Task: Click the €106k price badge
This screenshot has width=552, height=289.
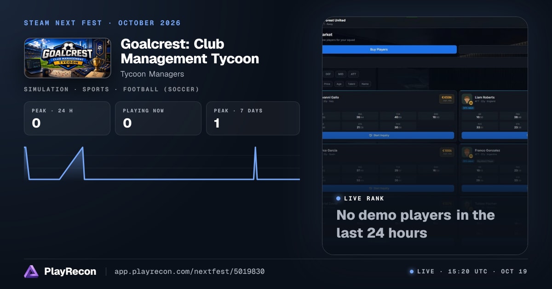Action: coord(447,151)
